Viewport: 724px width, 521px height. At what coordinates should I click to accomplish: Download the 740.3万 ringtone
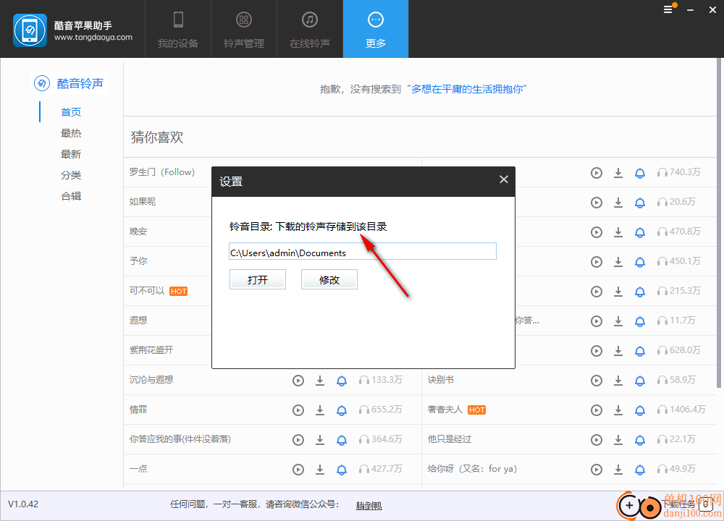[618, 173]
